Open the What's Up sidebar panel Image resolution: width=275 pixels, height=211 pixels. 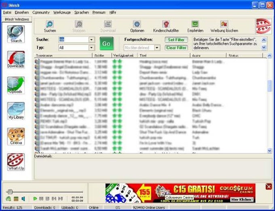tap(16, 162)
